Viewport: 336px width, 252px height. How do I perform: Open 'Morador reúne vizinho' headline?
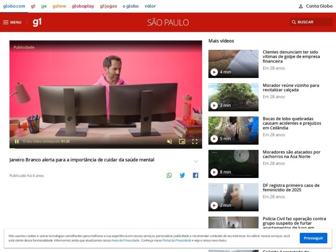click(291, 87)
